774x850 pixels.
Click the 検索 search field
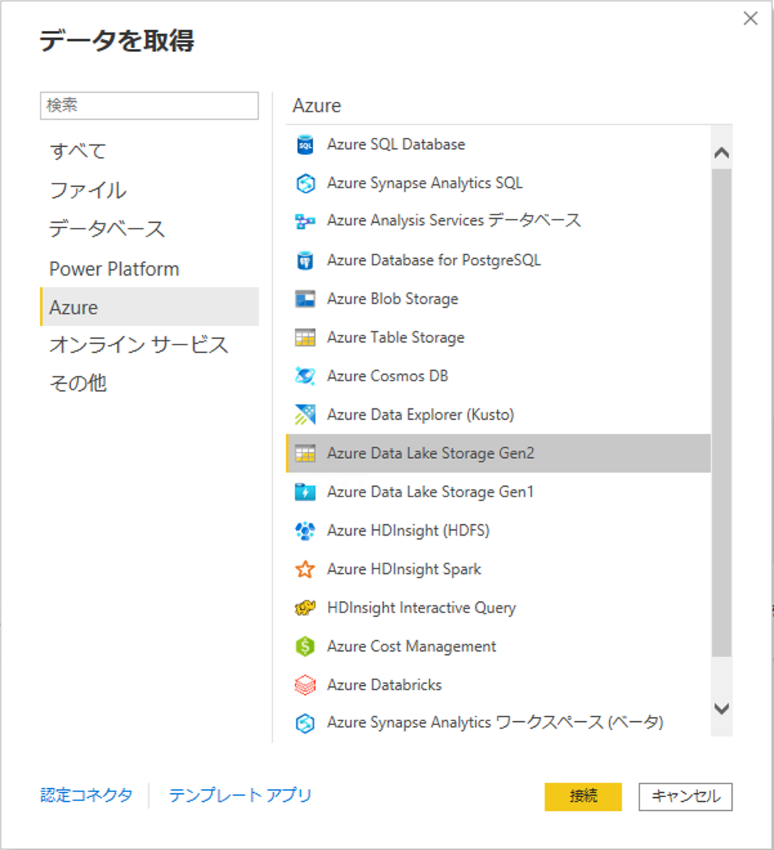click(x=150, y=106)
